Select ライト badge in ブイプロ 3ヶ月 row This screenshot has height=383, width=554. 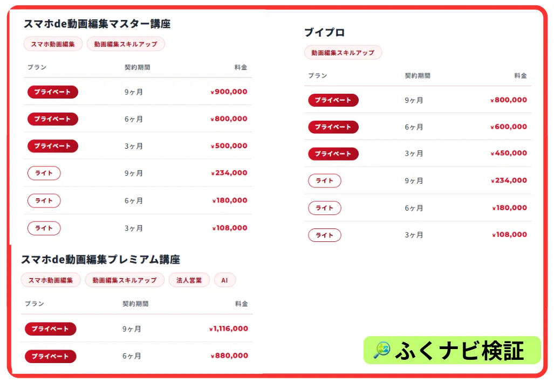(x=324, y=235)
